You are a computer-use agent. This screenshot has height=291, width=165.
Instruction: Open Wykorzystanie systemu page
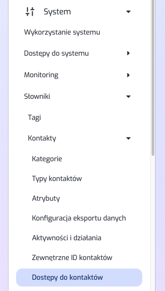[62, 32]
